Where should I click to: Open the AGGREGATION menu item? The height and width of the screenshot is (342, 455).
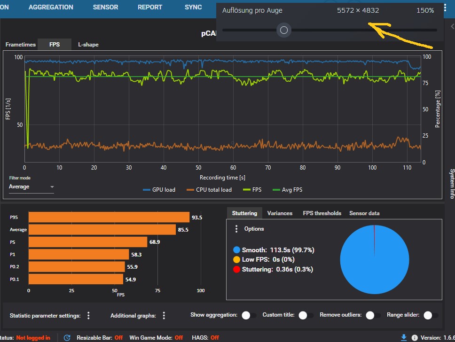51,8
